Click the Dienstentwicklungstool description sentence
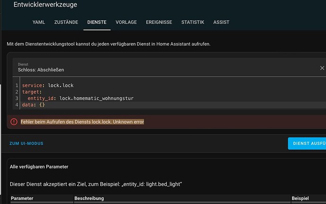Image resolution: width=326 pixels, height=204 pixels. coord(109,44)
